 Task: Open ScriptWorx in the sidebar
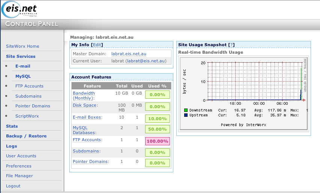click(x=27, y=116)
